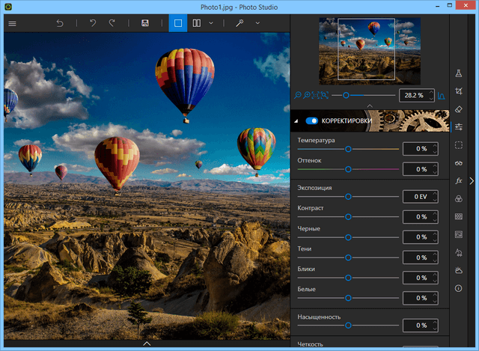
Task: Show the histogram icon next to zoom
Action: tap(440, 96)
